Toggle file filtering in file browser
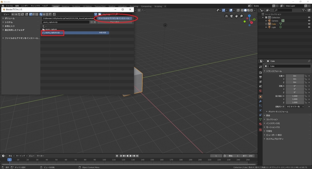The image size is (312, 169). point(96,14)
